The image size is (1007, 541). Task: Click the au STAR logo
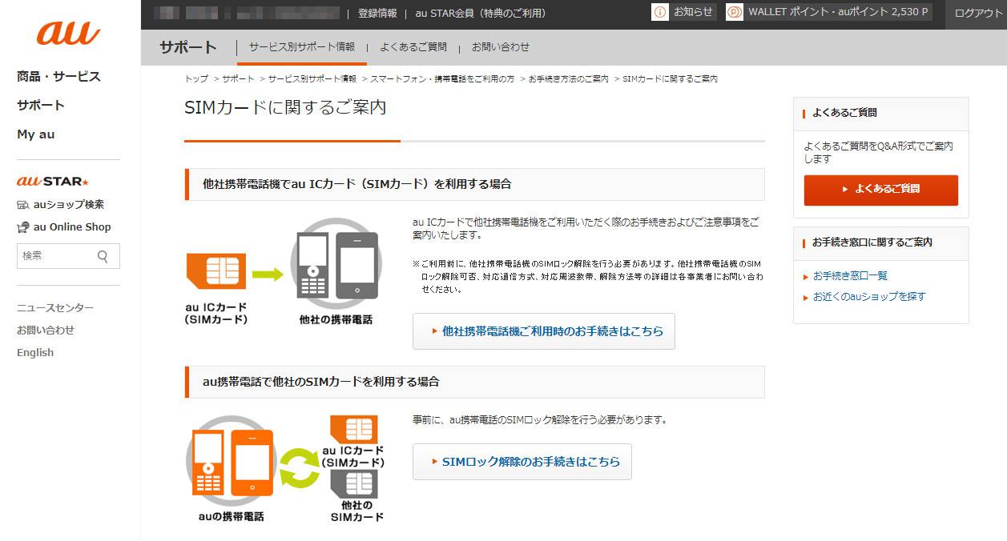(x=53, y=182)
